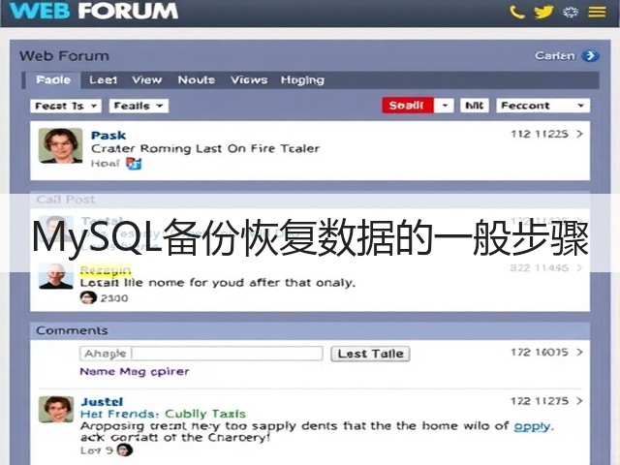Open the Het Frends: Cublly Tazls link
This screenshot has width=620, height=465.
point(163,414)
